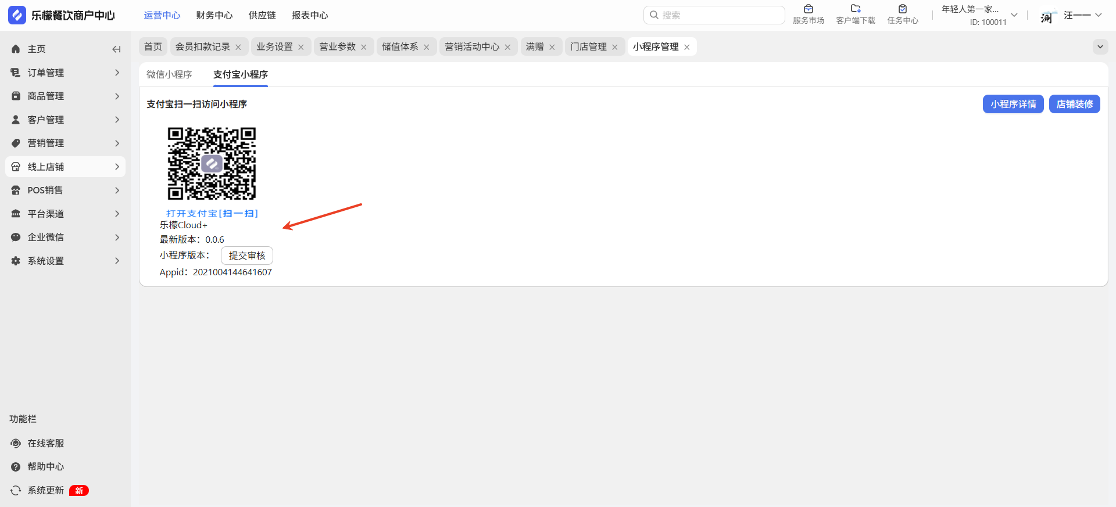Expand the 营销管理 chevron

click(117, 143)
